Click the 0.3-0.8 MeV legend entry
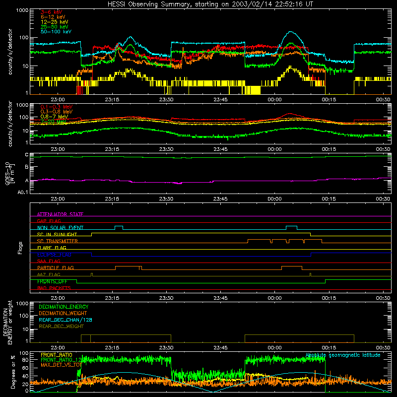 click(57, 112)
